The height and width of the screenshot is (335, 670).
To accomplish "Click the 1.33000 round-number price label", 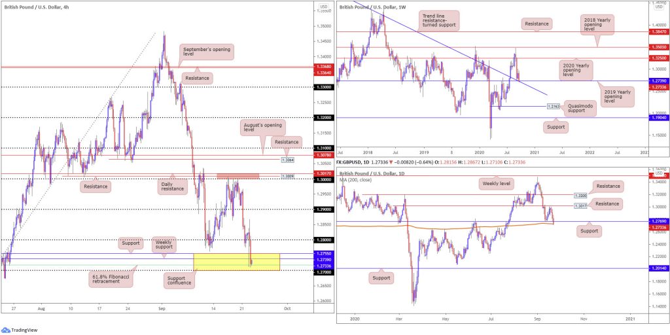I will tap(324, 87).
